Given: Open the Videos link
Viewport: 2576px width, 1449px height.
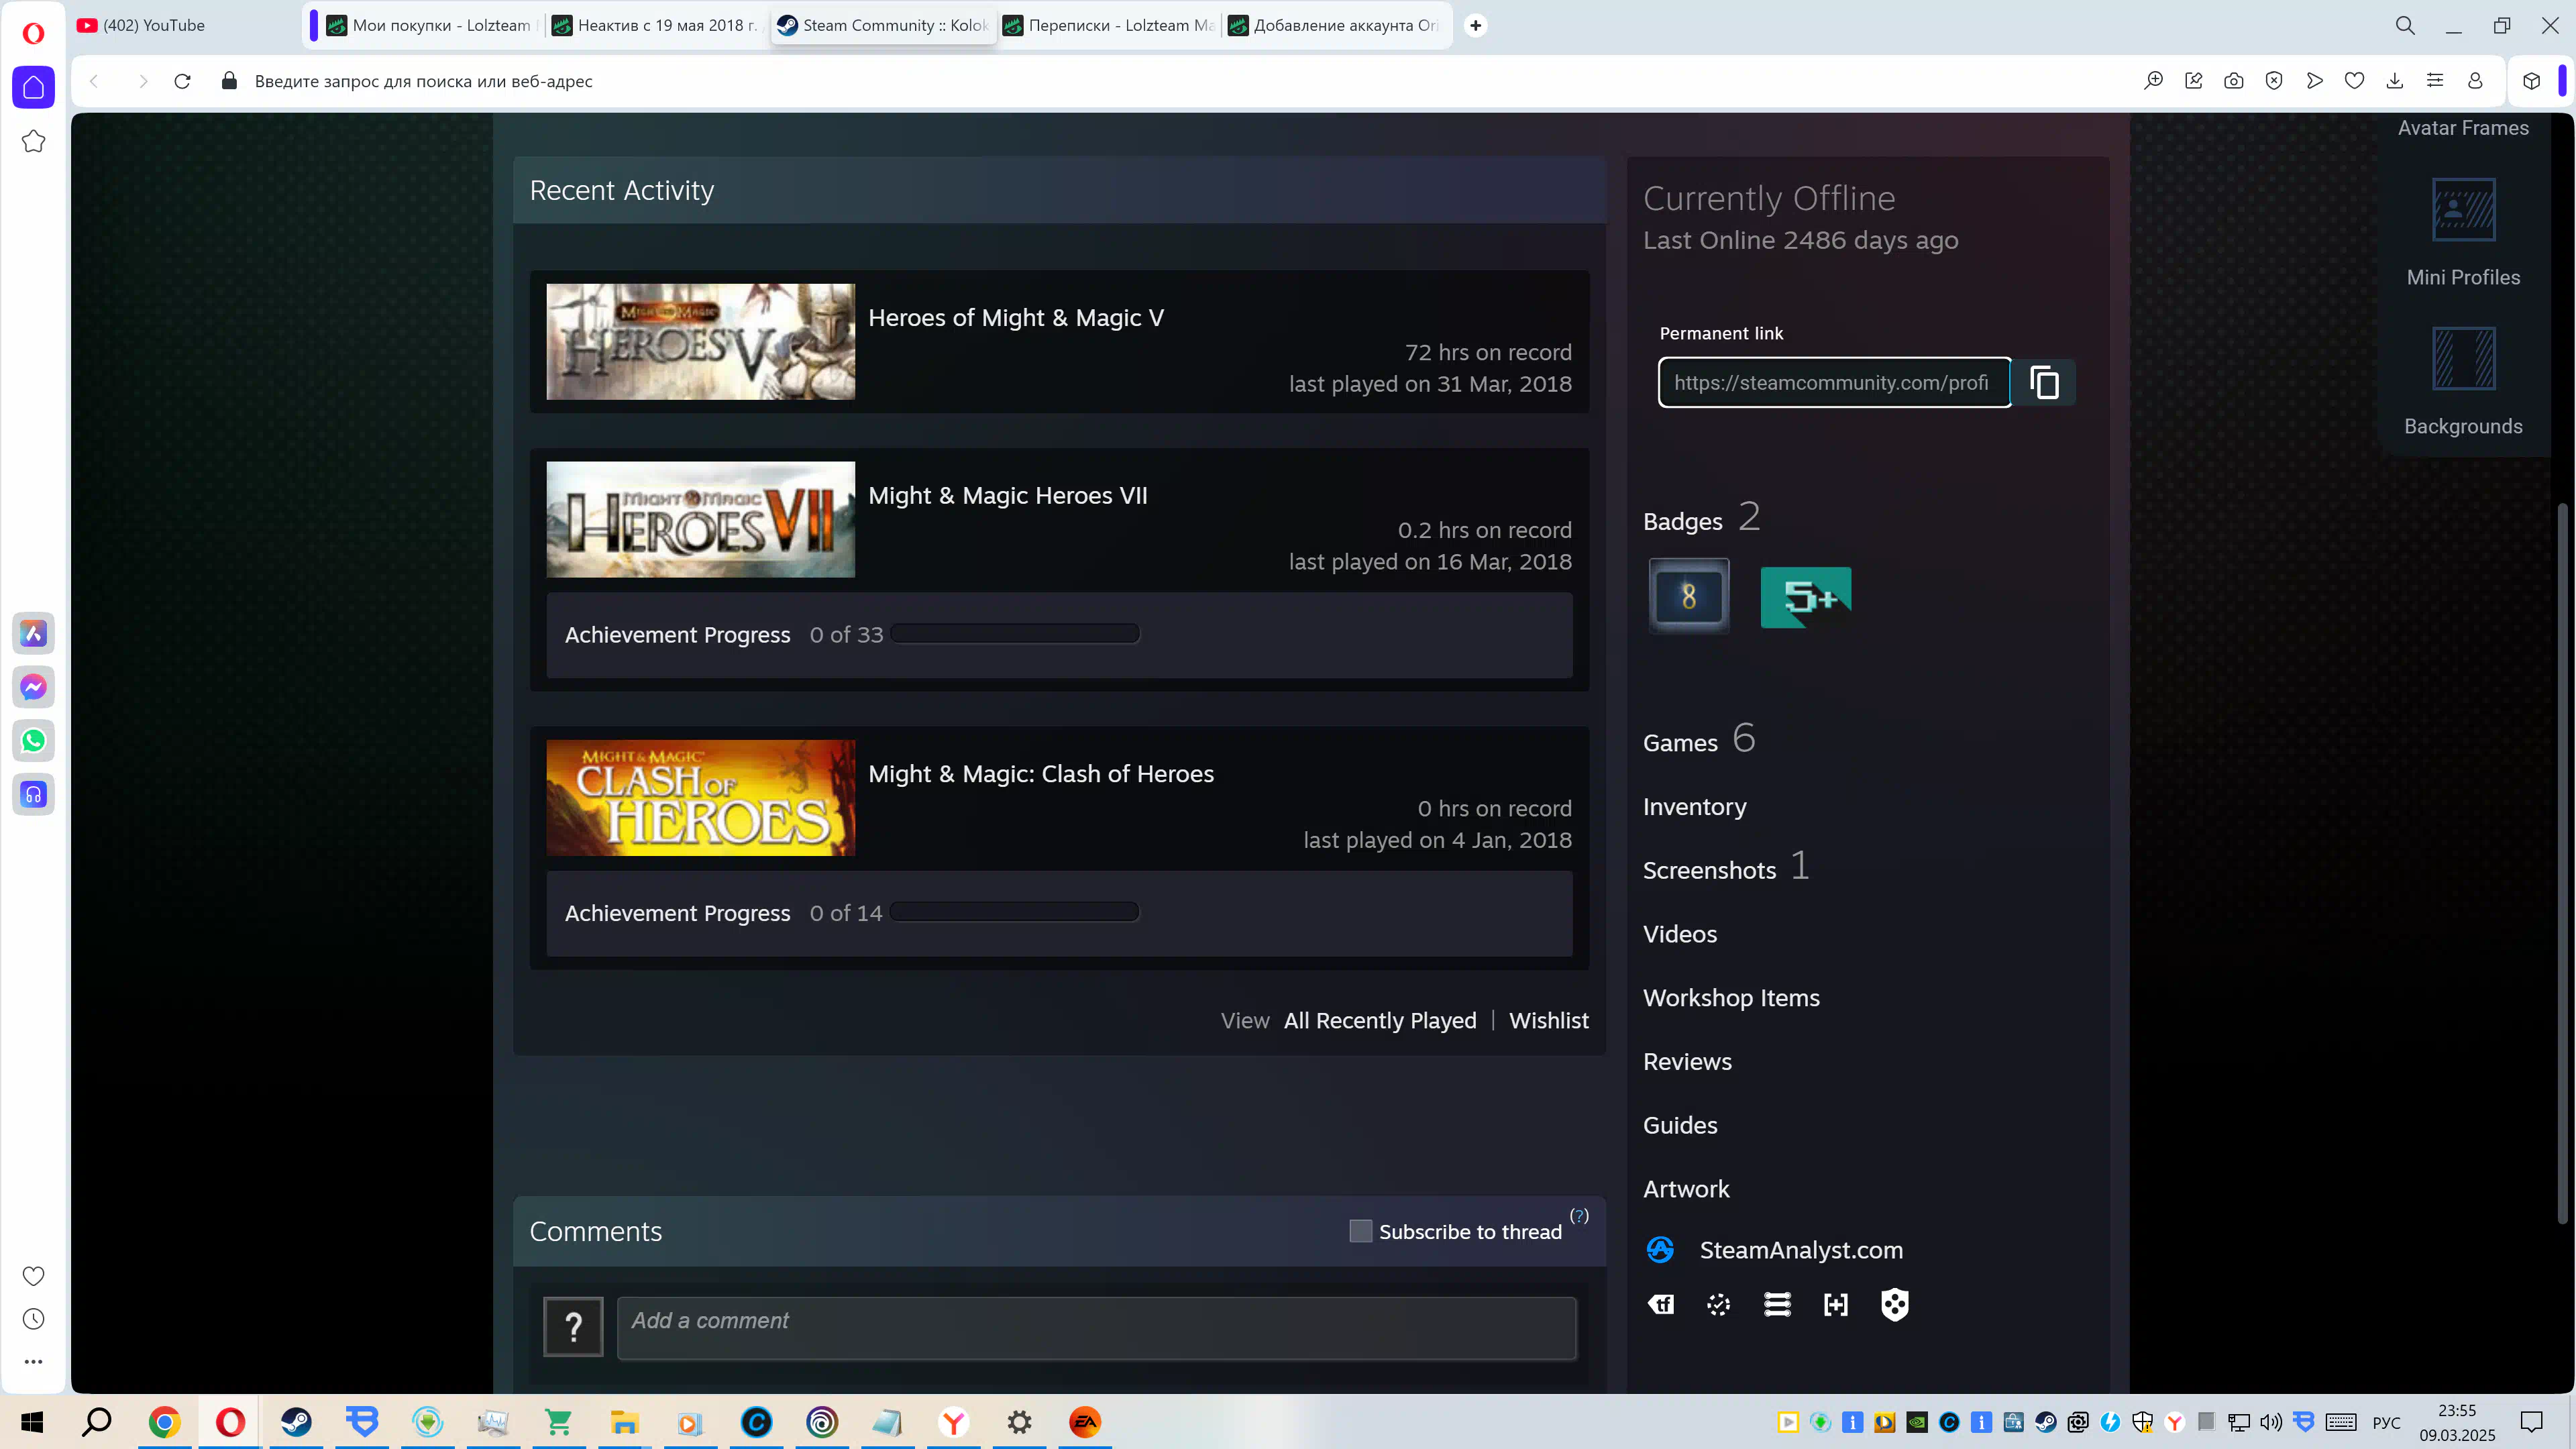Looking at the screenshot, I should (1680, 934).
